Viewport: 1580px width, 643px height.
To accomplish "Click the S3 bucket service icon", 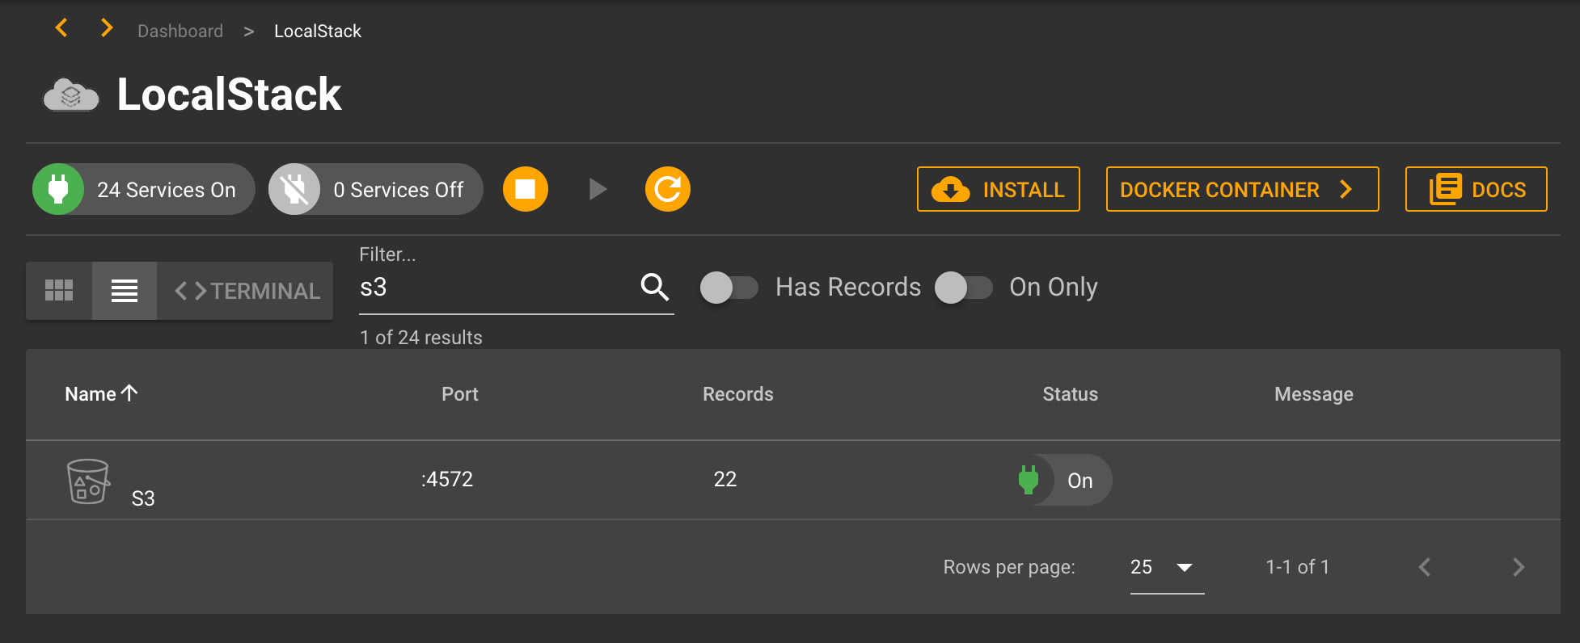I will pos(88,481).
